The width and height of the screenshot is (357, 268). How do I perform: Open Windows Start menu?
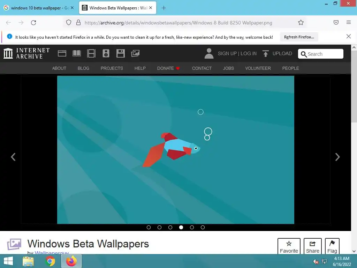click(8, 261)
